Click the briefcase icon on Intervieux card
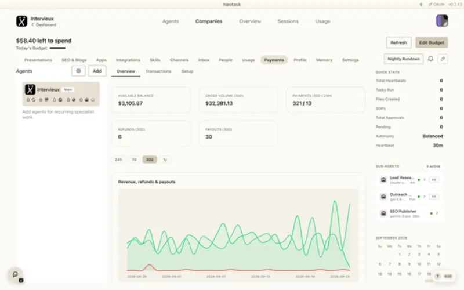 [x=86, y=100]
